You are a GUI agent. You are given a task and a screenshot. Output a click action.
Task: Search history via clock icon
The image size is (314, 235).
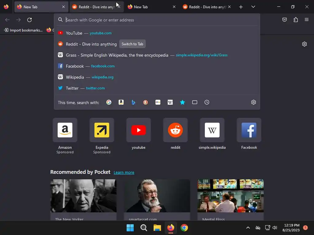(207, 102)
